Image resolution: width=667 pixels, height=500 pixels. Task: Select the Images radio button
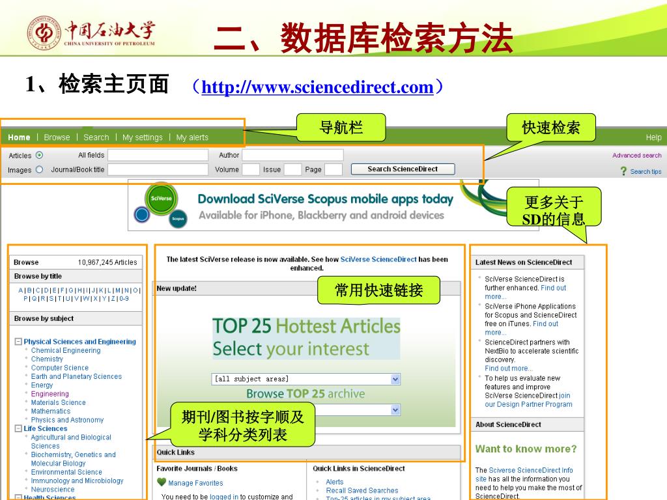point(39,169)
